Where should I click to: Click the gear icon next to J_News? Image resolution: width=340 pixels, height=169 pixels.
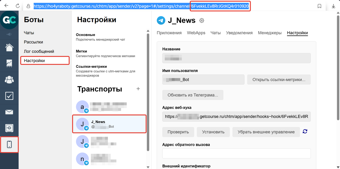point(202,20)
